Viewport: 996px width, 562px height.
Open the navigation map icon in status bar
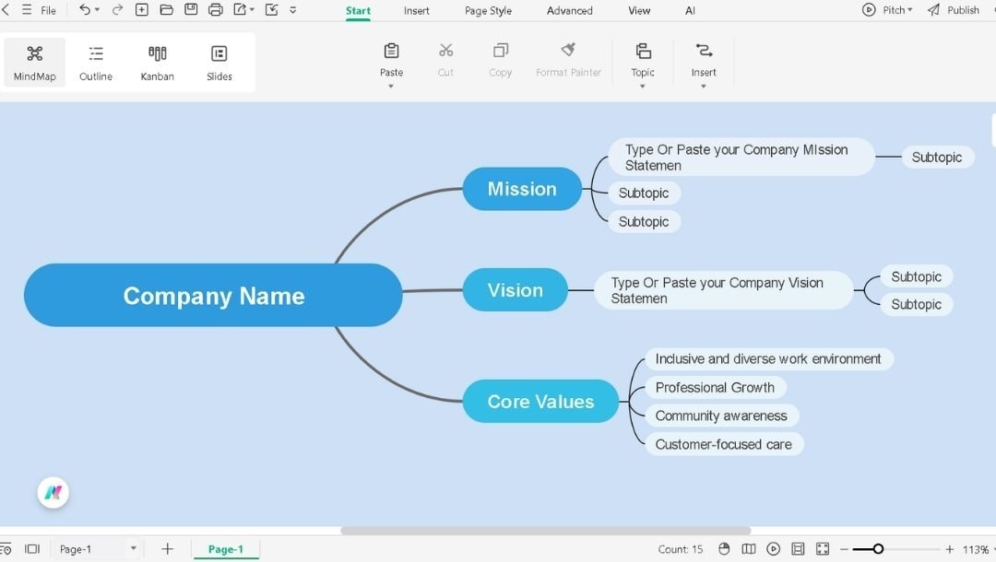[750, 548]
